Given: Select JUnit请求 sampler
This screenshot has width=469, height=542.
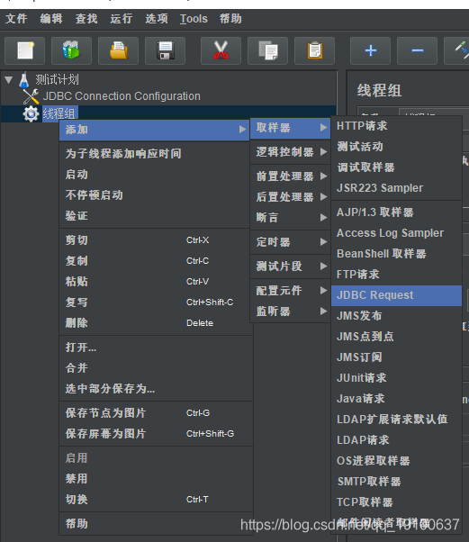Looking at the screenshot, I should (x=396, y=378).
